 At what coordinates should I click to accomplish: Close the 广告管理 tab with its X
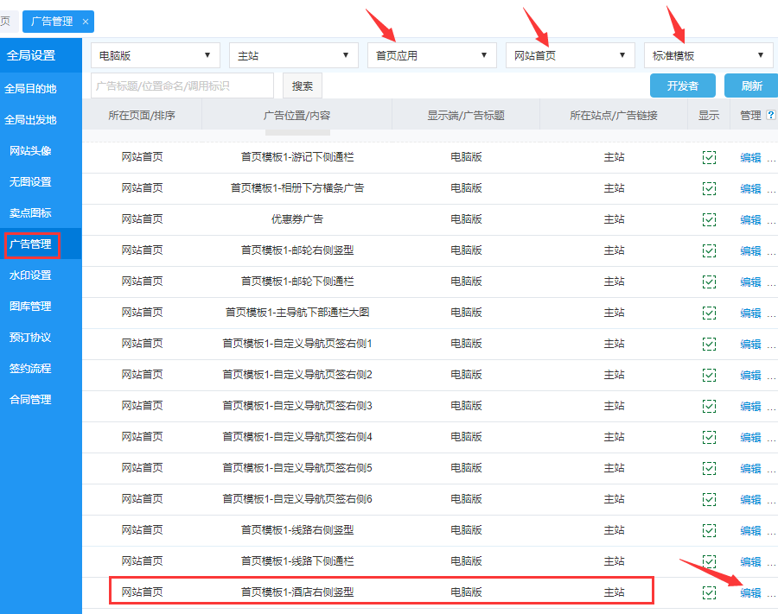[x=85, y=22]
